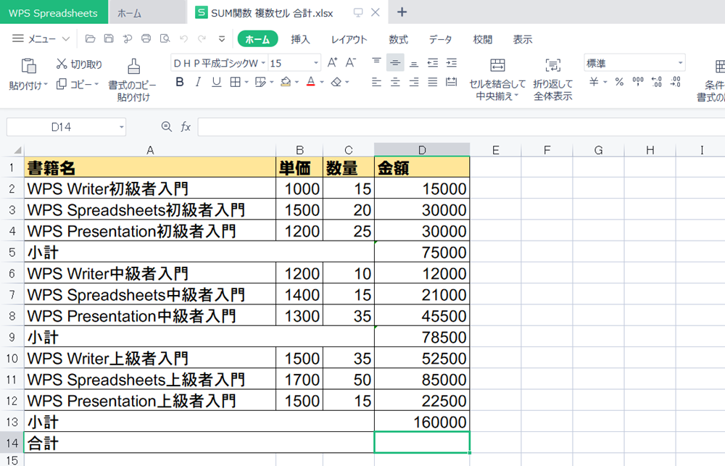Viewport: 725px width, 466px height.
Task: Decrease decimal places icon
Action: [676, 83]
